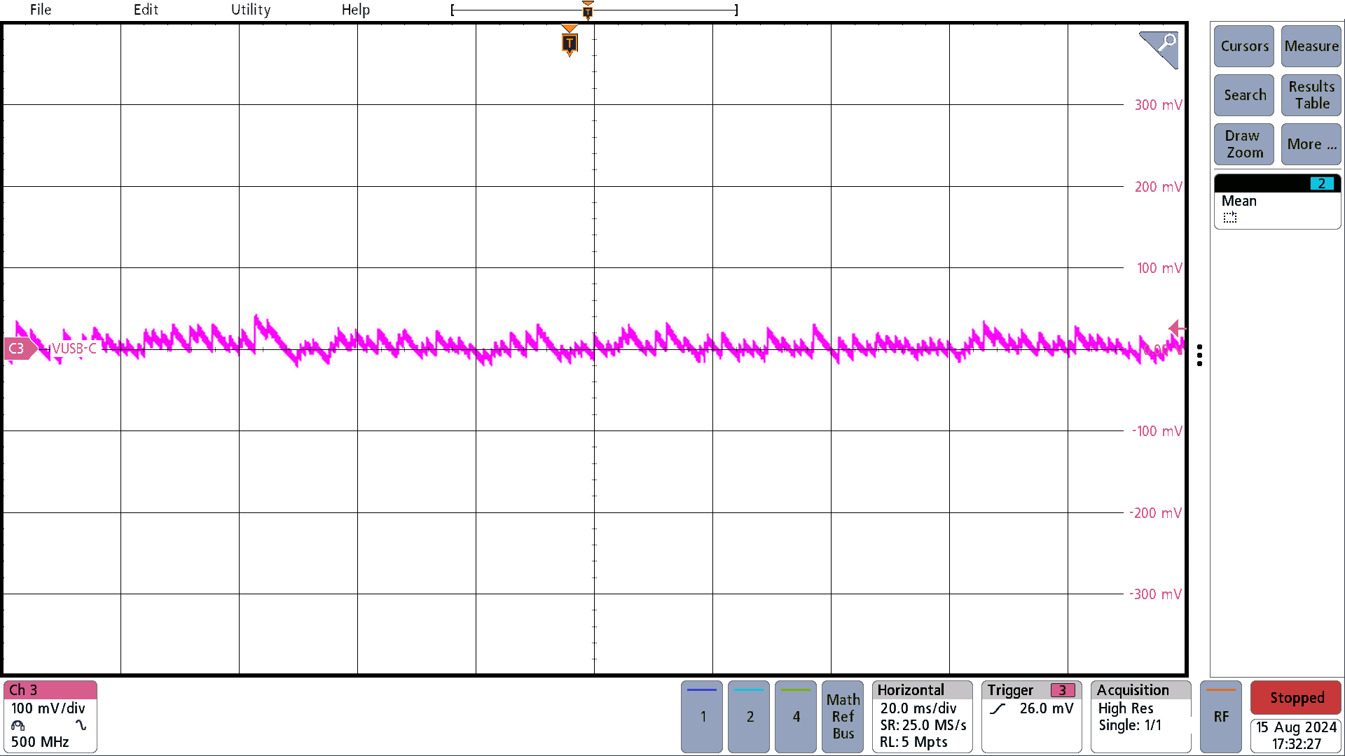This screenshot has width=1345, height=756.
Task: Click the trigger source 3 tag
Action: 1063,690
